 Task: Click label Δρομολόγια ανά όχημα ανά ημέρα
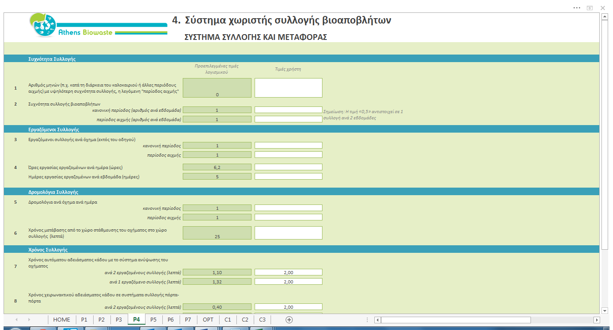[x=63, y=202]
